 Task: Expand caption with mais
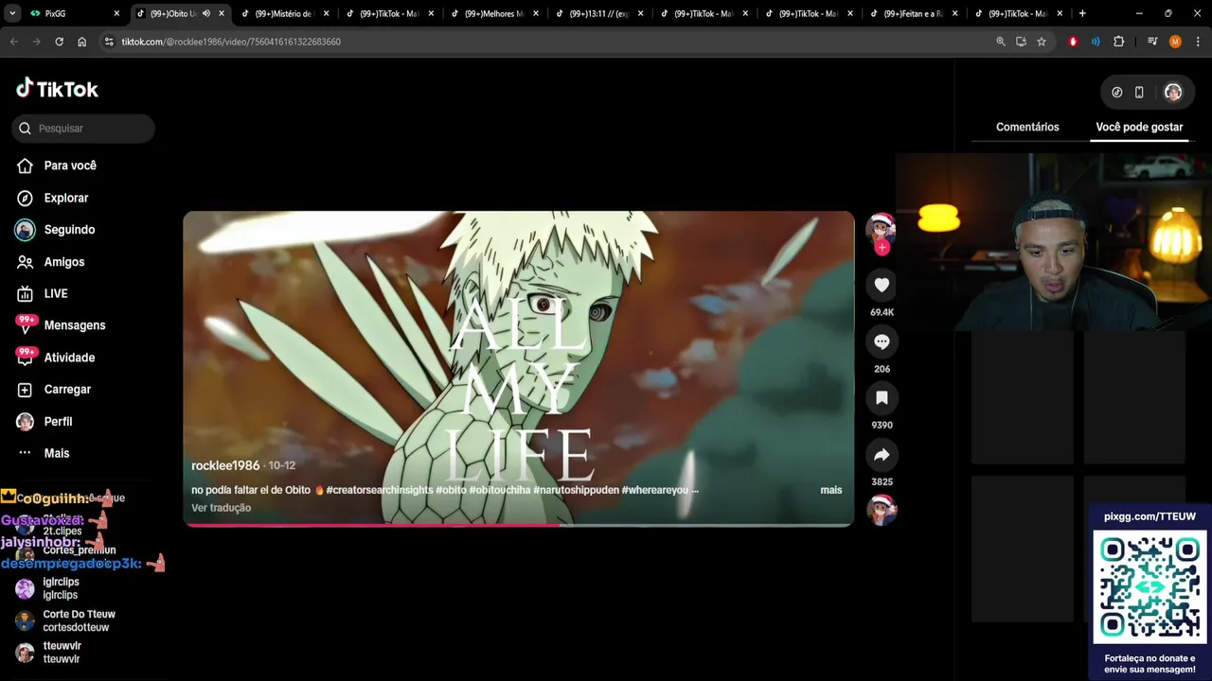[x=830, y=490]
